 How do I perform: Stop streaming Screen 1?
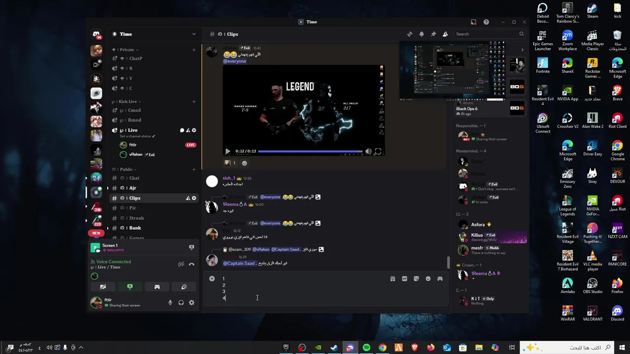point(191,247)
